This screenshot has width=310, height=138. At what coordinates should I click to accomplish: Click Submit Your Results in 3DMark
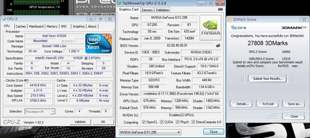268,79
